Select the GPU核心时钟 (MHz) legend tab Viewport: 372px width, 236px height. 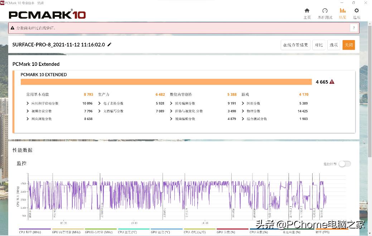(101, 231)
